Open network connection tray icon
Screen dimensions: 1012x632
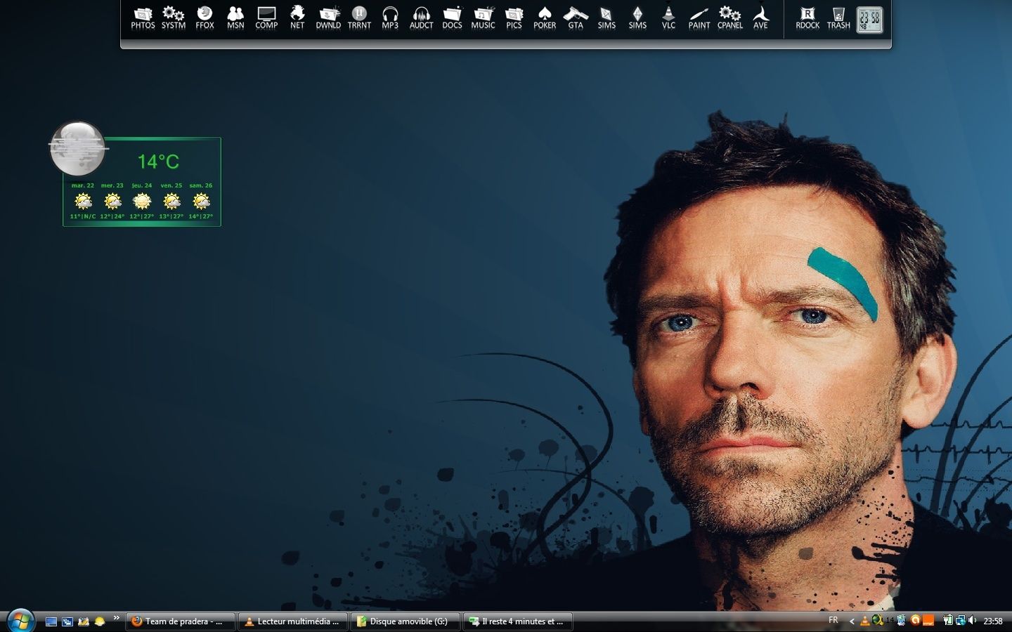tap(960, 621)
